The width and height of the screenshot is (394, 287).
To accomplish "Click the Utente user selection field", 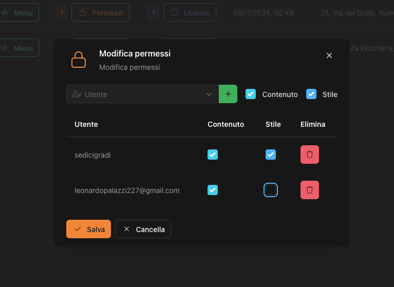I will (139, 94).
